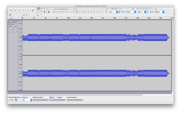Image resolution: width=181 pixels, height=114 pixels.
Task: Adjust the recording volume slider
Action: tap(18, 15)
